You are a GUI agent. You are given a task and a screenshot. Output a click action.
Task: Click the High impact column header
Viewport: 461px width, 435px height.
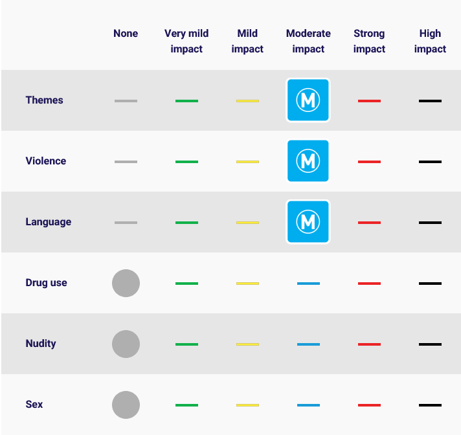(x=430, y=41)
